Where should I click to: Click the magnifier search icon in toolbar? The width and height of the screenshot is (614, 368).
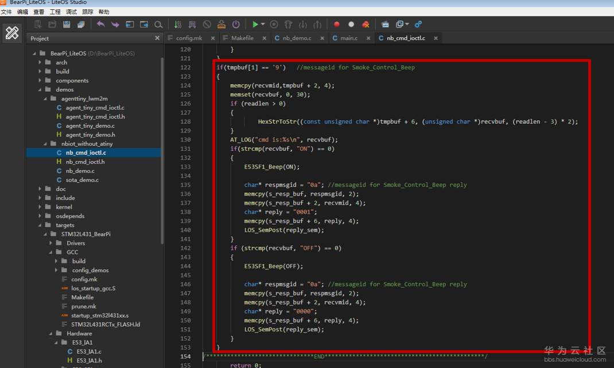point(158,25)
